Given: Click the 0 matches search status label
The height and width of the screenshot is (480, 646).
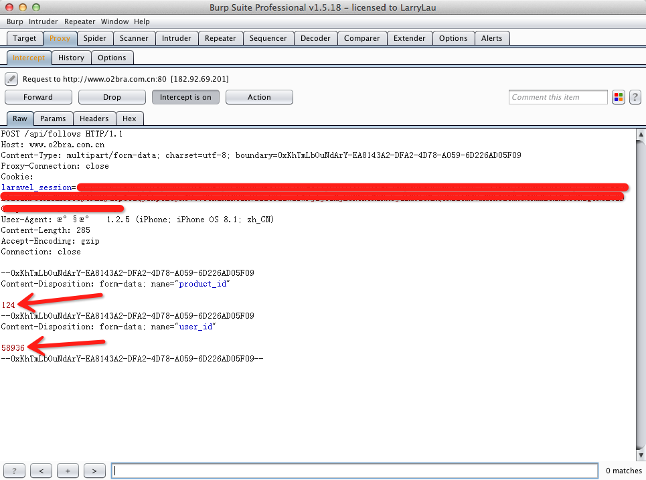Looking at the screenshot, I should [x=624, y=471].
